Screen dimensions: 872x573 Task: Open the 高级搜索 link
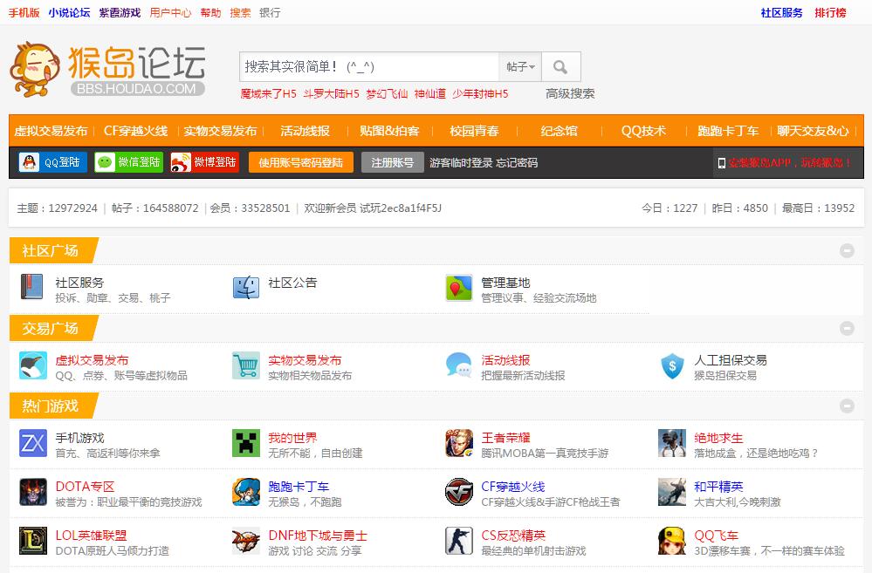(570, 93)
